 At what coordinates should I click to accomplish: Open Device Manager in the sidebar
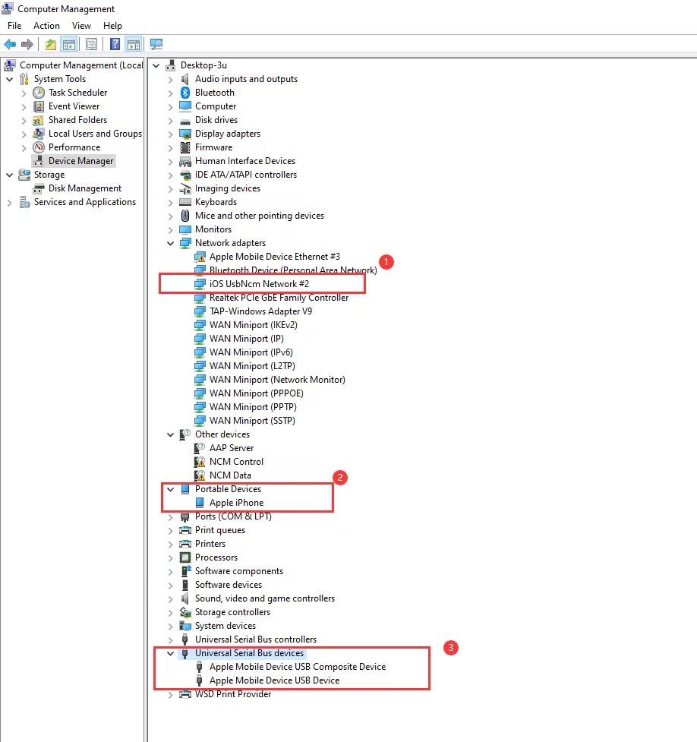[x=78, y=160]
